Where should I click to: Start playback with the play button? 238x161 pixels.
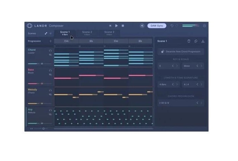[x=116, y=26]
